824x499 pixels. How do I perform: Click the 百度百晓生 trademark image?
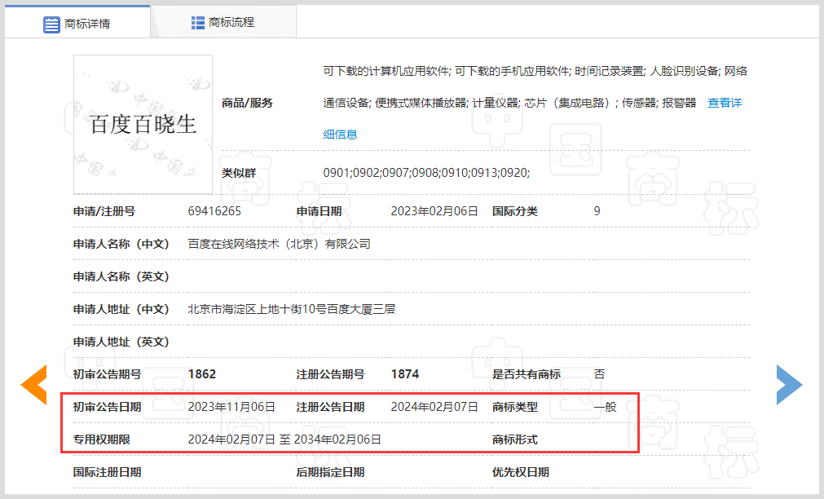pyautogui.click(x=143, y=124)
